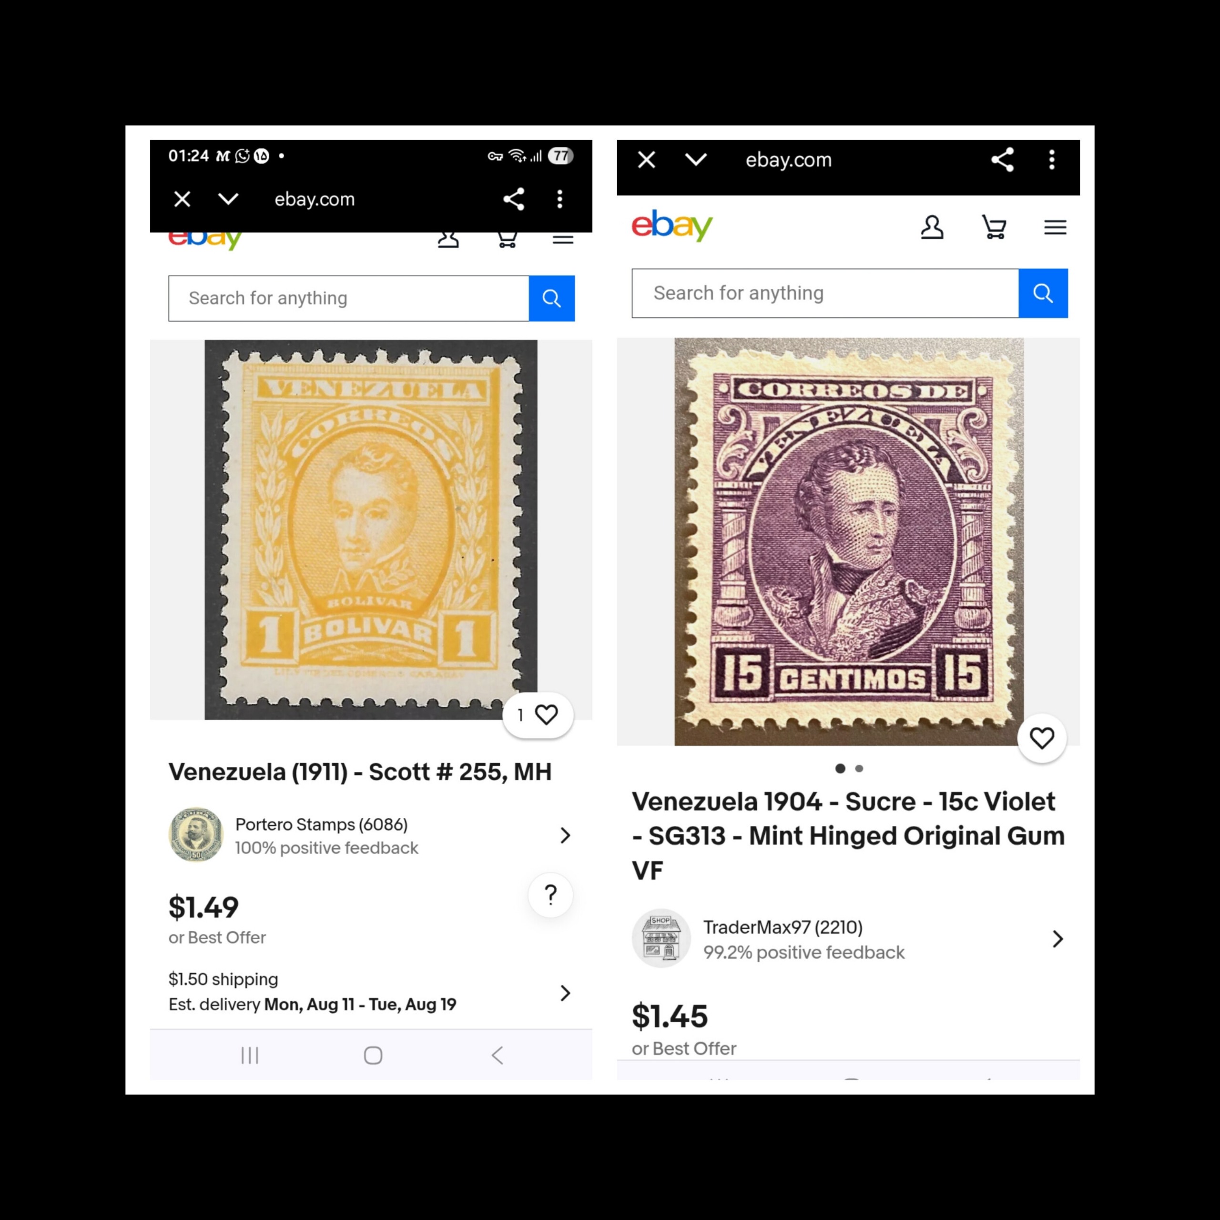Viewport: 1220px width, 1220px height.
Task: Tap share icon in right browser bar
Action: pyautogui.click(x=1002, y=160)
